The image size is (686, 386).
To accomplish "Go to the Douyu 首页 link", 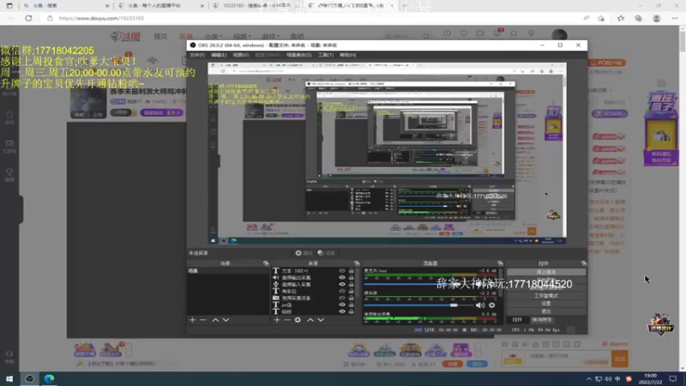I will coord(160,36).
